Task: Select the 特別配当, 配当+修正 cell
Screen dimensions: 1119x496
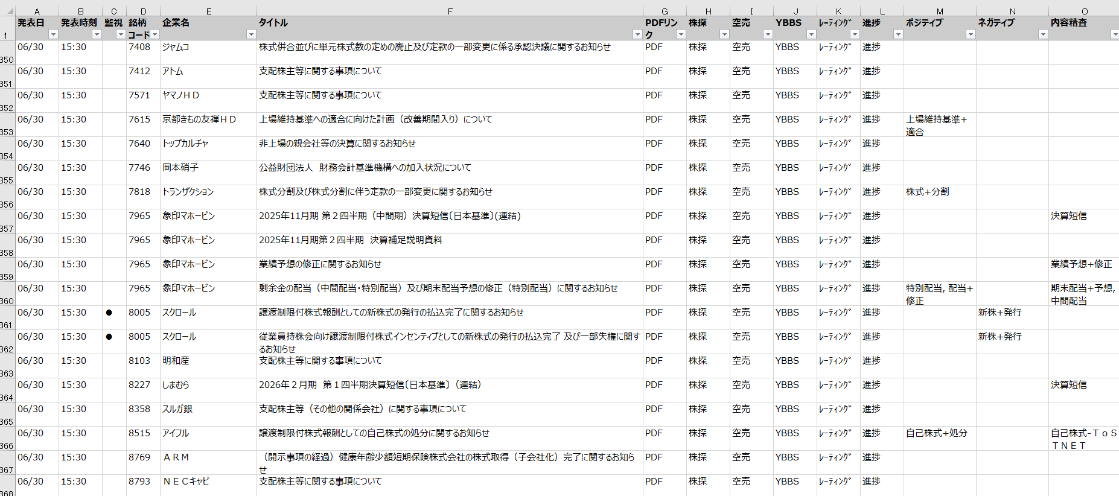Action: (x=940, y=294)
